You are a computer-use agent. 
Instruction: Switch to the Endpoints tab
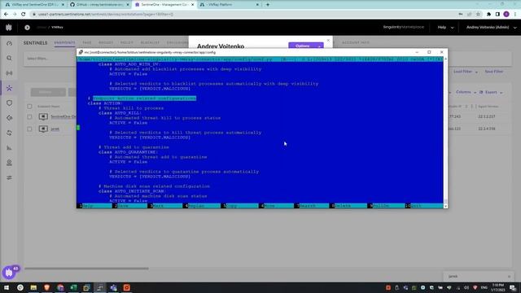tap(64, 43)
